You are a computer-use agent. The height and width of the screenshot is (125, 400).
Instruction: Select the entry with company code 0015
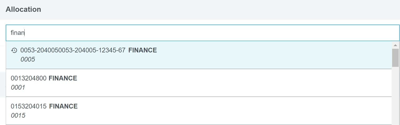click(18, 115)
